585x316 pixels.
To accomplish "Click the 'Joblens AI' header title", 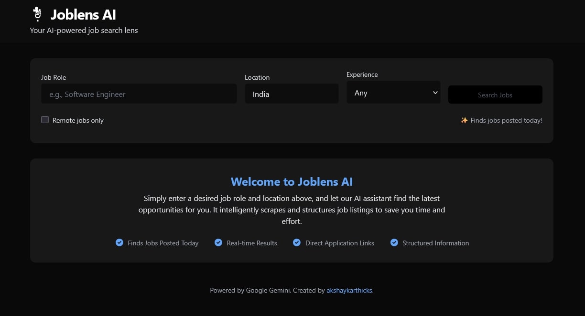I will point(83,15).
